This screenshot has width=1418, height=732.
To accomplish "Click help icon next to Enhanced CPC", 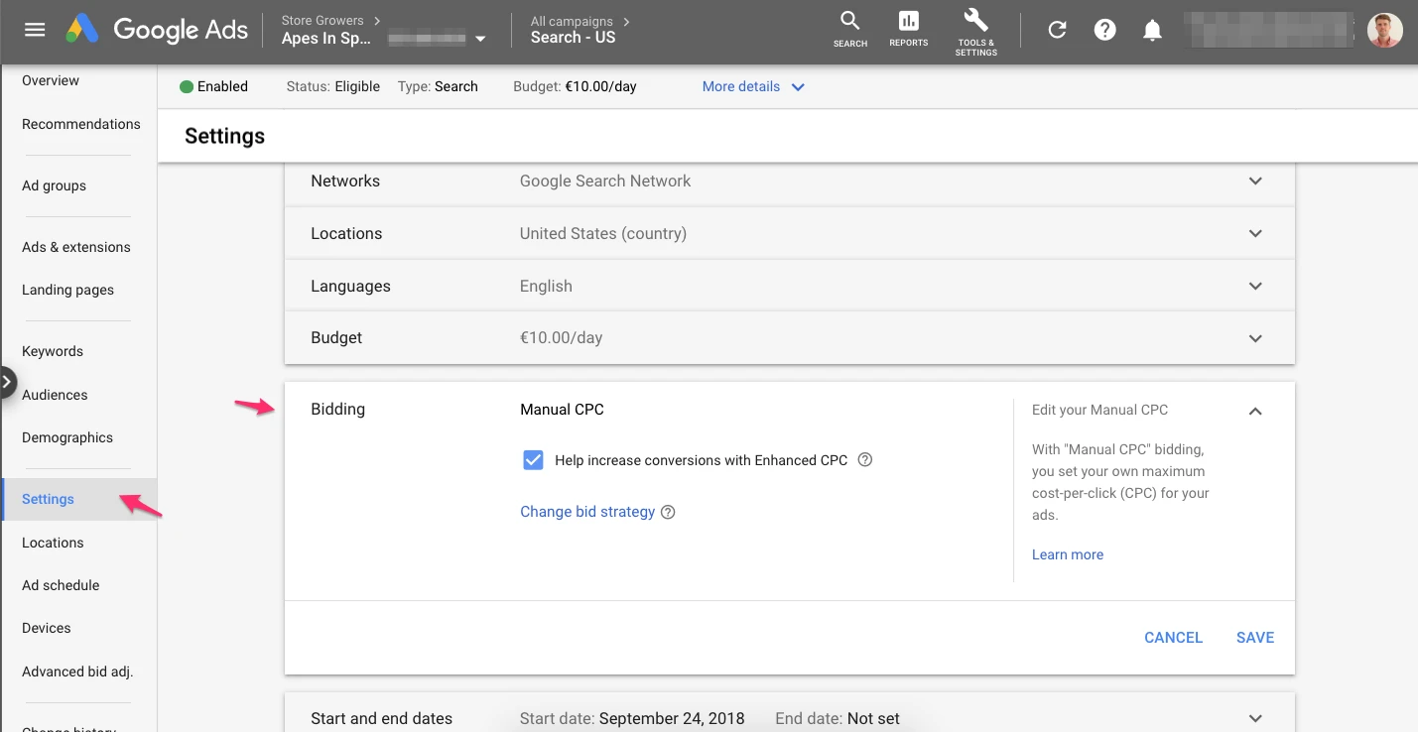I will click(x=865, y=460).
